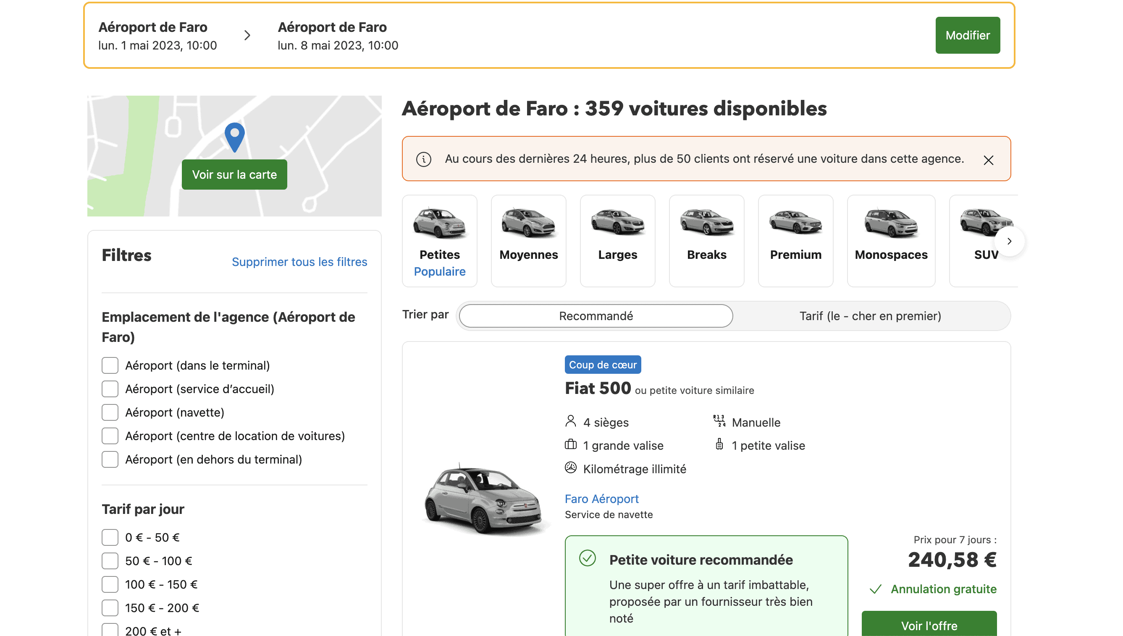Click the green checkmark circle in recommendation box
1123x636 pixels.
pyautogui.click(x=587, y=558)
